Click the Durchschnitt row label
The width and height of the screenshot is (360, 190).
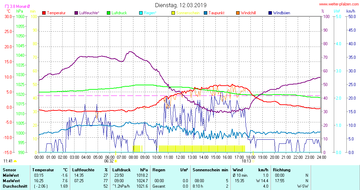[x=15, y=186]
